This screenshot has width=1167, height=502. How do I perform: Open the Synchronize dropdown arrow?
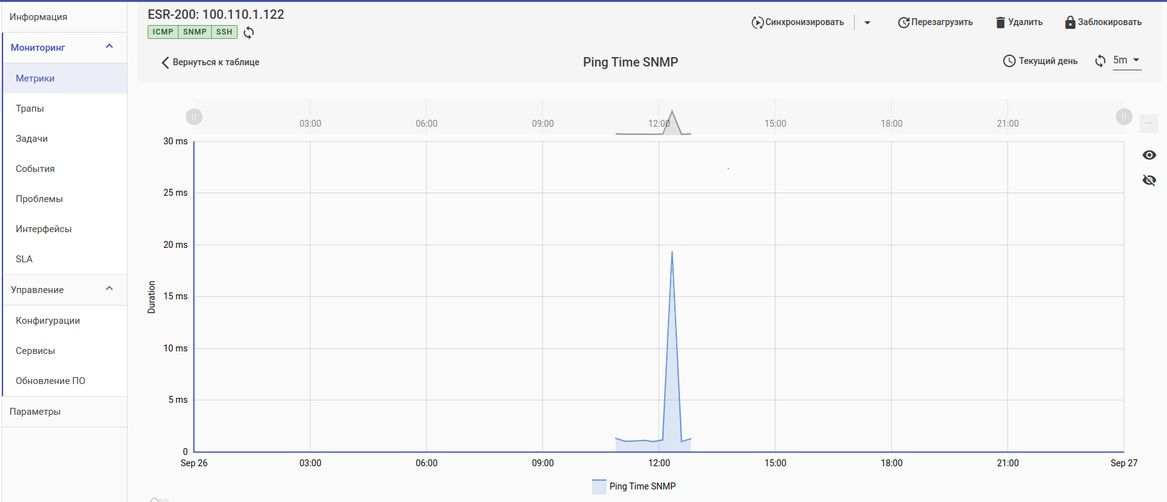pyautogui.click(x=867, y=23)
